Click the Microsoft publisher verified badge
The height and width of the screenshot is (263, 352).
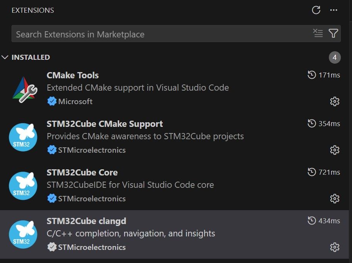(x=52, y=101)
